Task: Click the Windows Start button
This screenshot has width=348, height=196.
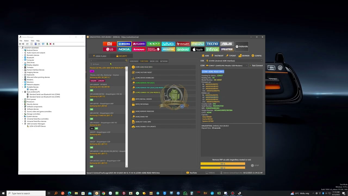Action: (x=3, y=193)
